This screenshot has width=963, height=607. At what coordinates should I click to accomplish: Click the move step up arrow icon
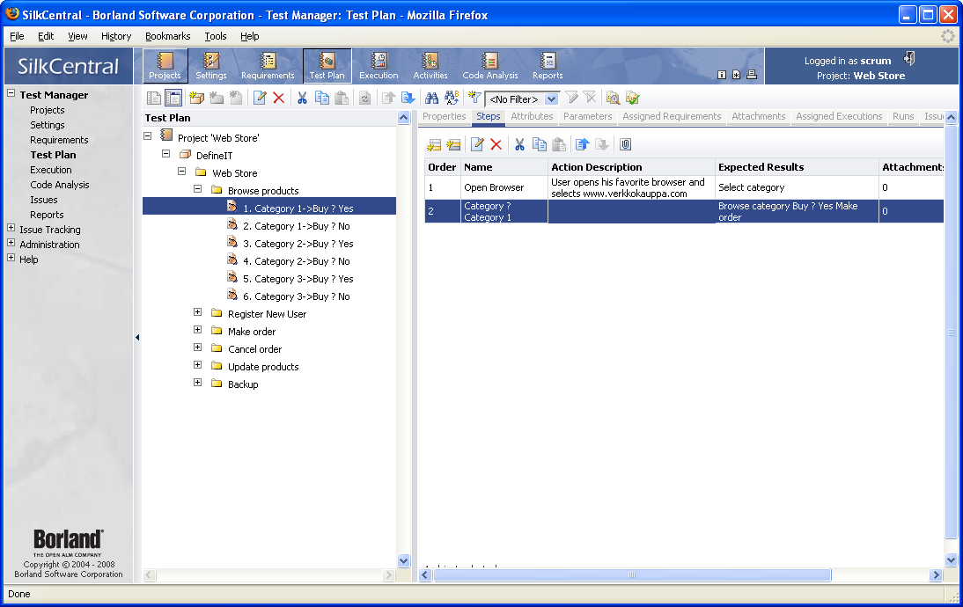(582, 144)
